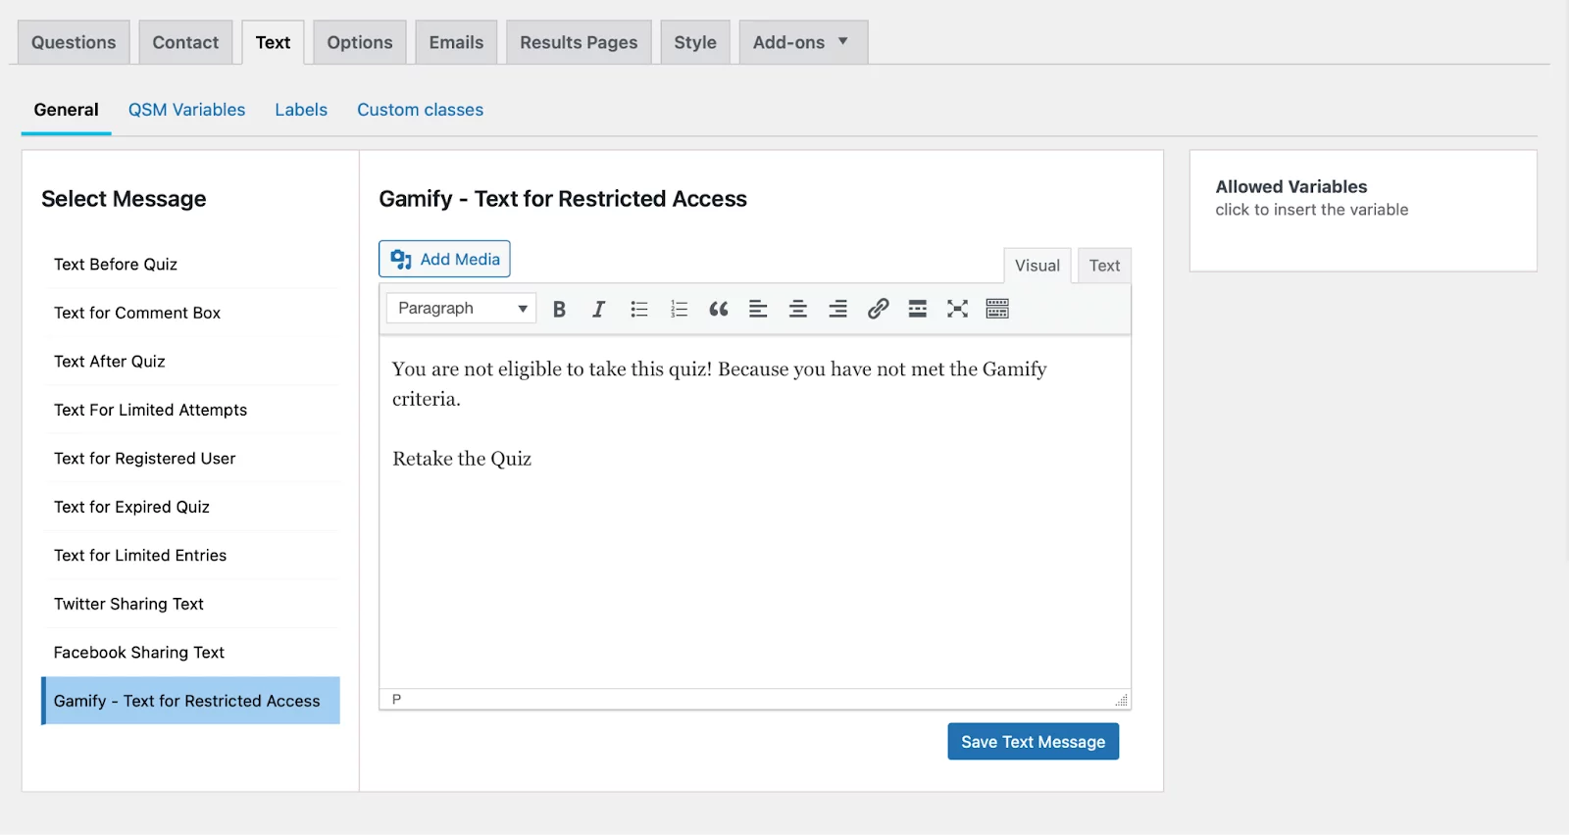This screenshot has width=1569, height=835.
Task: Insert Read More tag
Action: pos(918,309)
